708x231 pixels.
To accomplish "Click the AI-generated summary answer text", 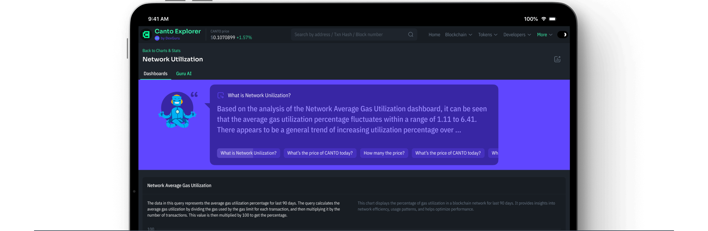I will (352, 120).
